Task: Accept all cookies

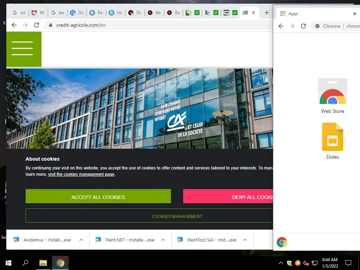Action: (98, 196)
